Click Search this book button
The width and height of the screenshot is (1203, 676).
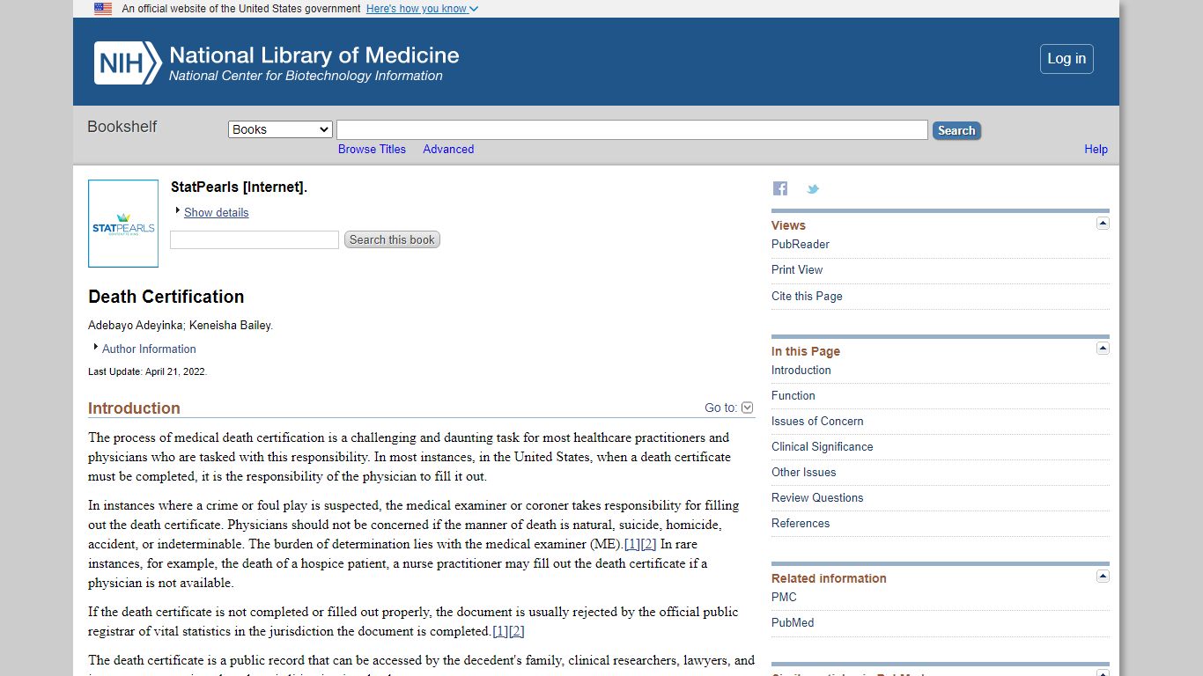pyautogui.click(x=392, y=239)
